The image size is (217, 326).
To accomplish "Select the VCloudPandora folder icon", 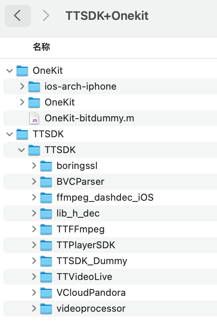I will pos(46,293).
